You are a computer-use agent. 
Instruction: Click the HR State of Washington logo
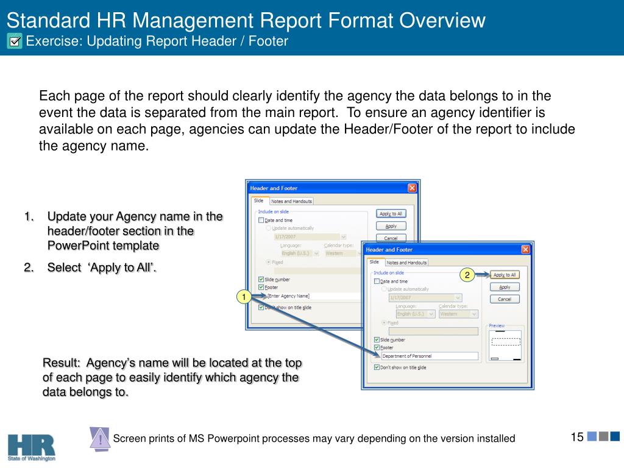(x=32, y=448)
